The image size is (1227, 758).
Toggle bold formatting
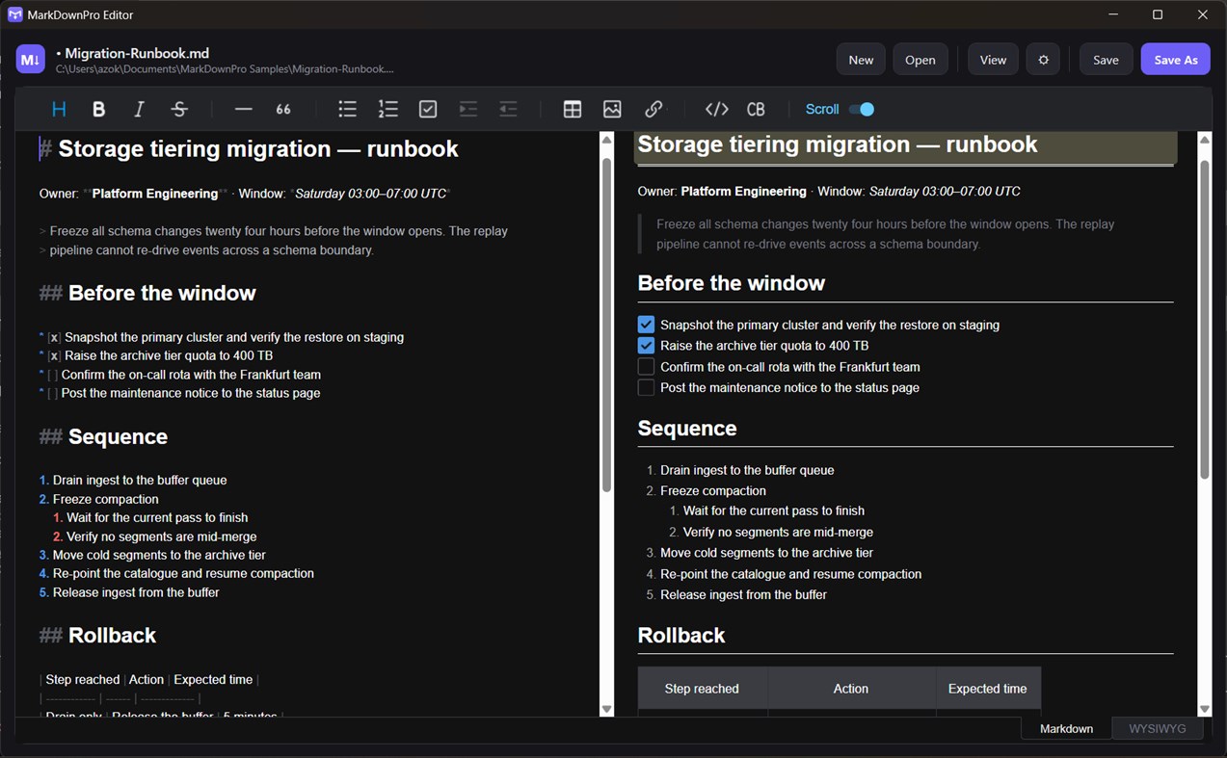[x=98, y=109]
